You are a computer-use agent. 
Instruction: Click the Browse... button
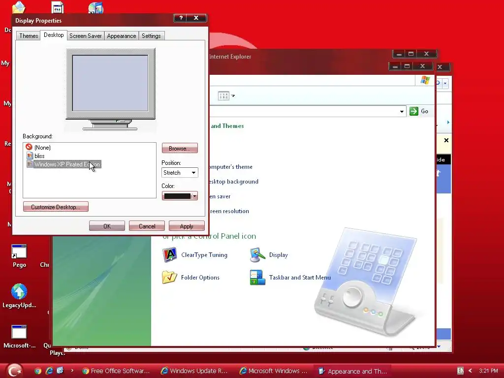pos(180,149)
